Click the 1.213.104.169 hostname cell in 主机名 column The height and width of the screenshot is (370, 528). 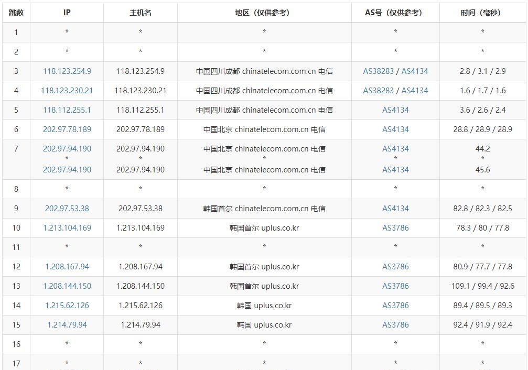click(x=141, y=228)
